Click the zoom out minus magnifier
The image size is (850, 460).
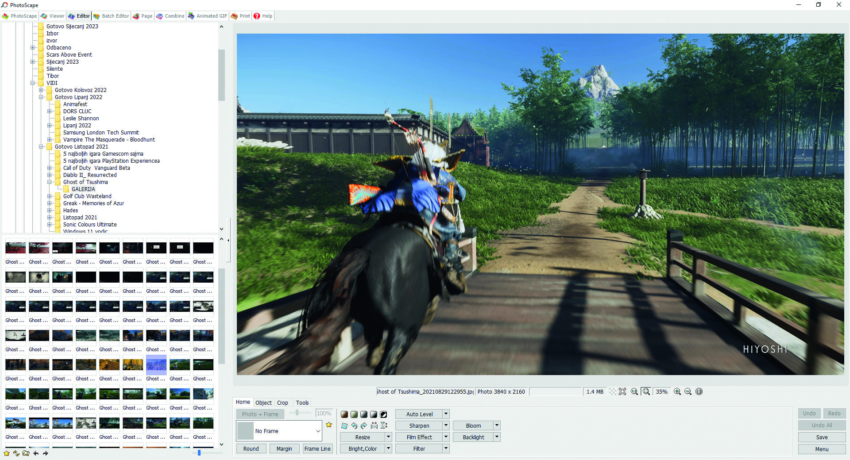(688, 391)
